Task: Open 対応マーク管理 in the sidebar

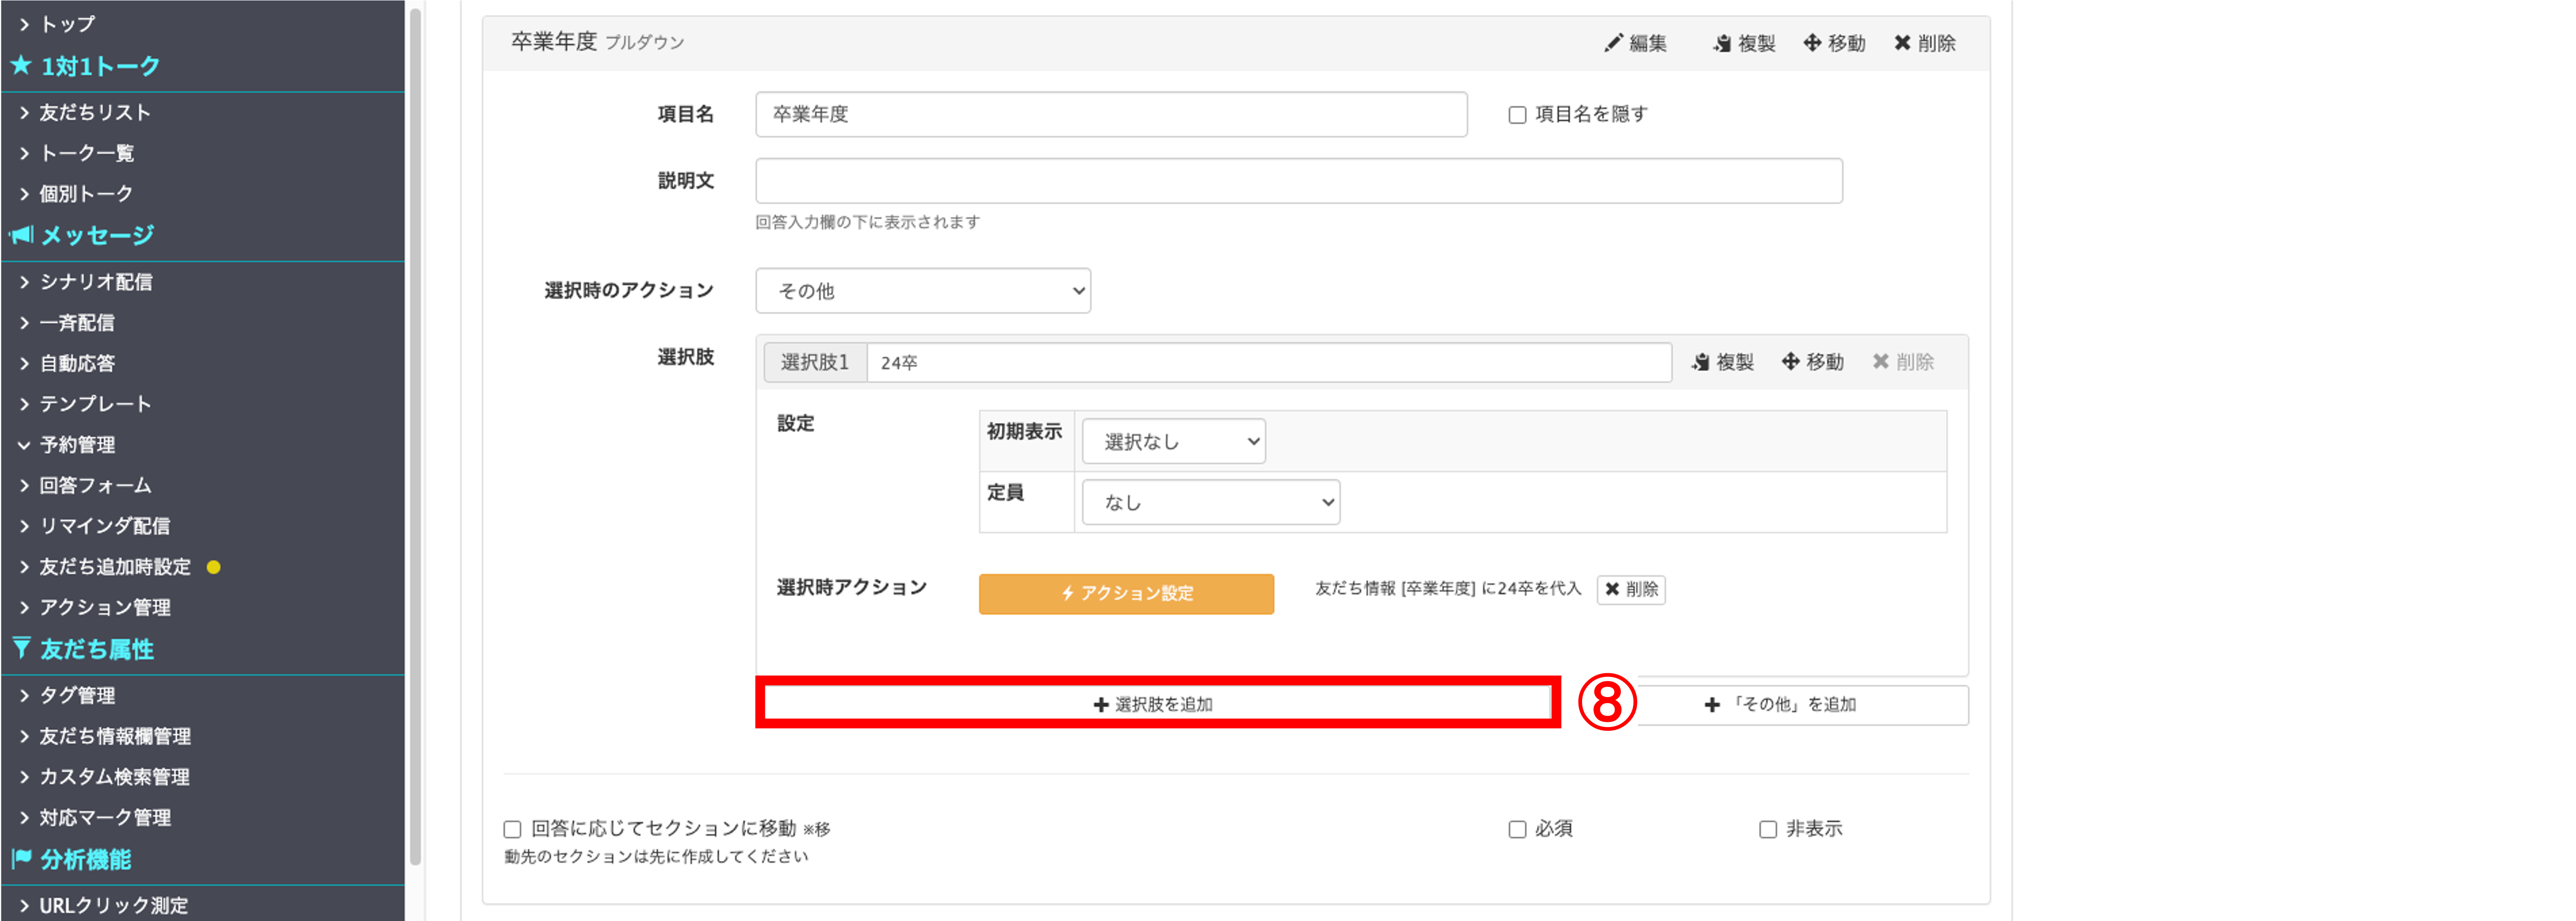Action: tap(104, 817)
